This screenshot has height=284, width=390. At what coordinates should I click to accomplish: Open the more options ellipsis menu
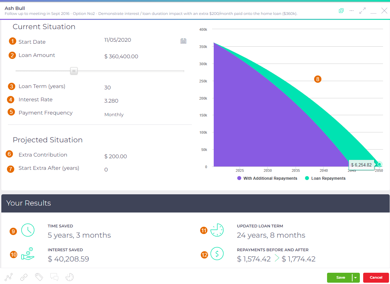pyautogui.click(x=351, y=11)
